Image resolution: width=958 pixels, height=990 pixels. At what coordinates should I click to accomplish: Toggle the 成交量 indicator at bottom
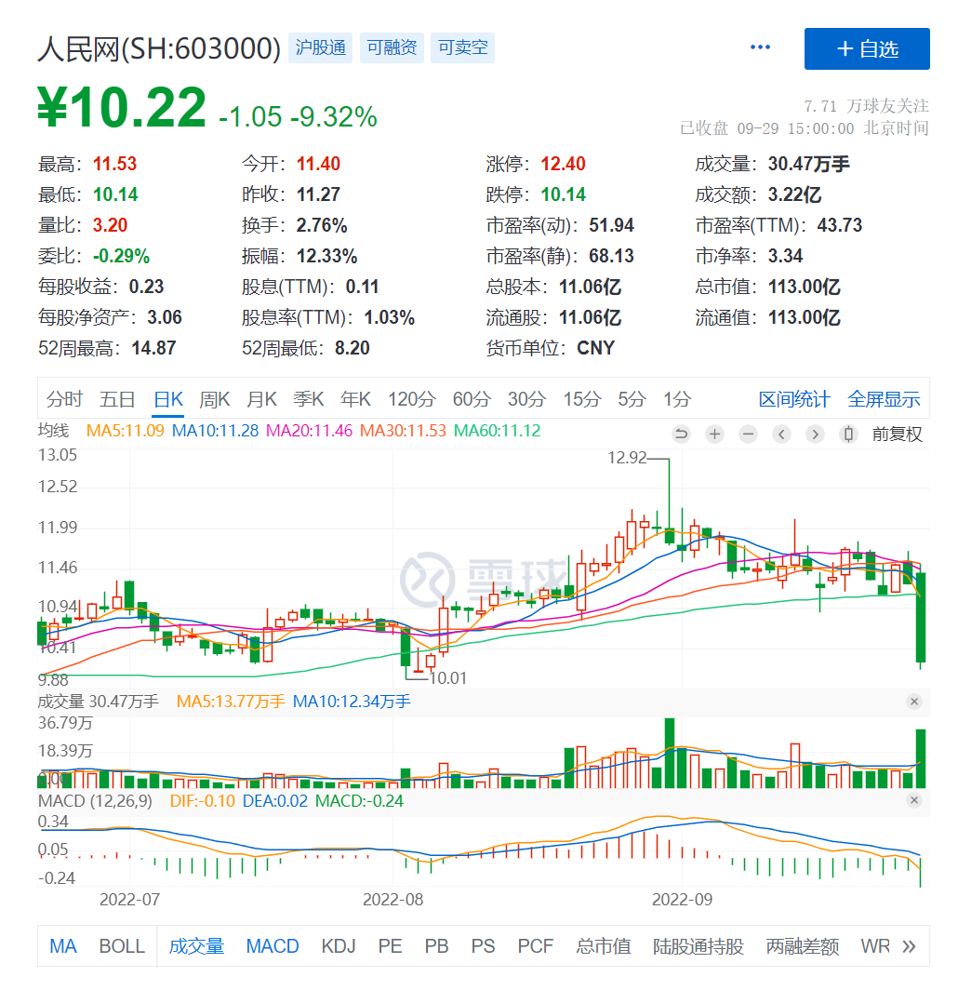point(196,945)
